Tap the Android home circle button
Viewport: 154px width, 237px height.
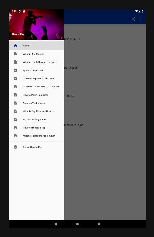(77, 224)
